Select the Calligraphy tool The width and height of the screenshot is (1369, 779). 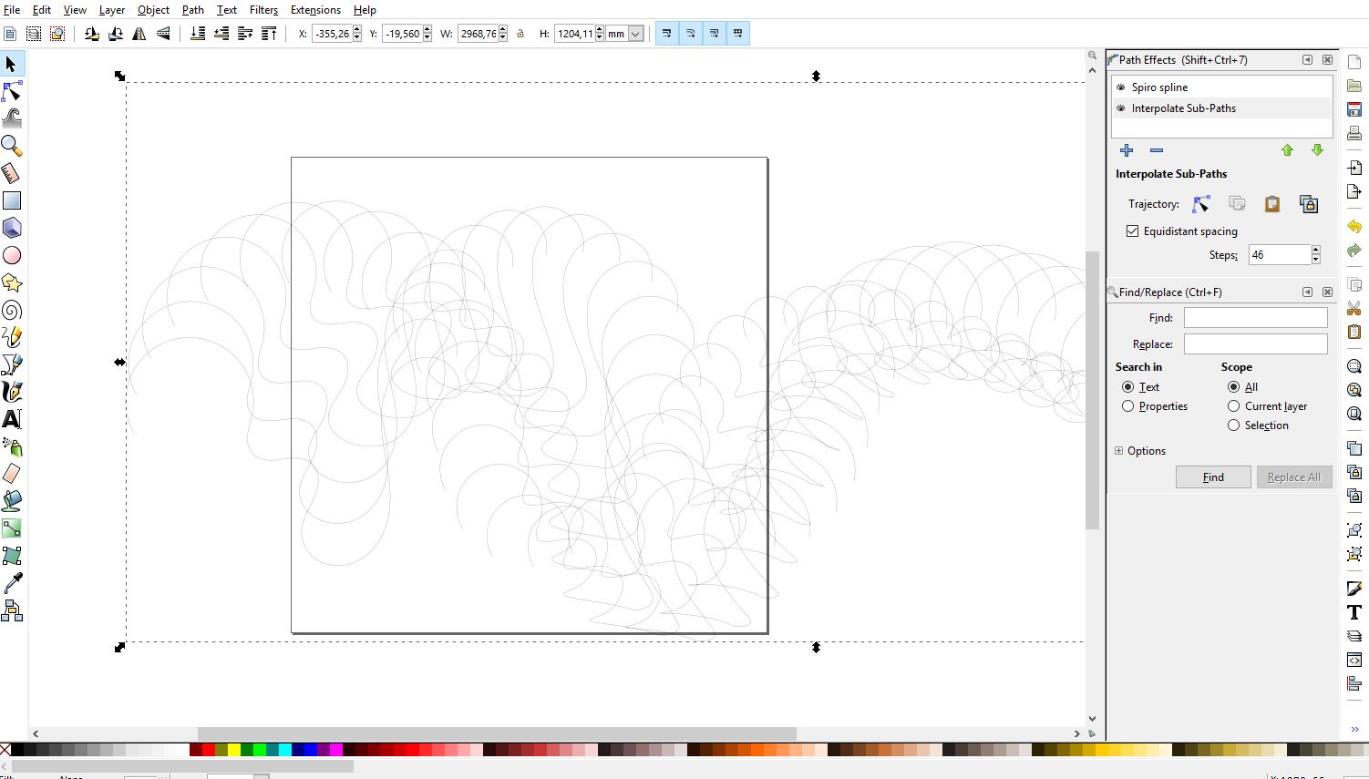(12, 392)
